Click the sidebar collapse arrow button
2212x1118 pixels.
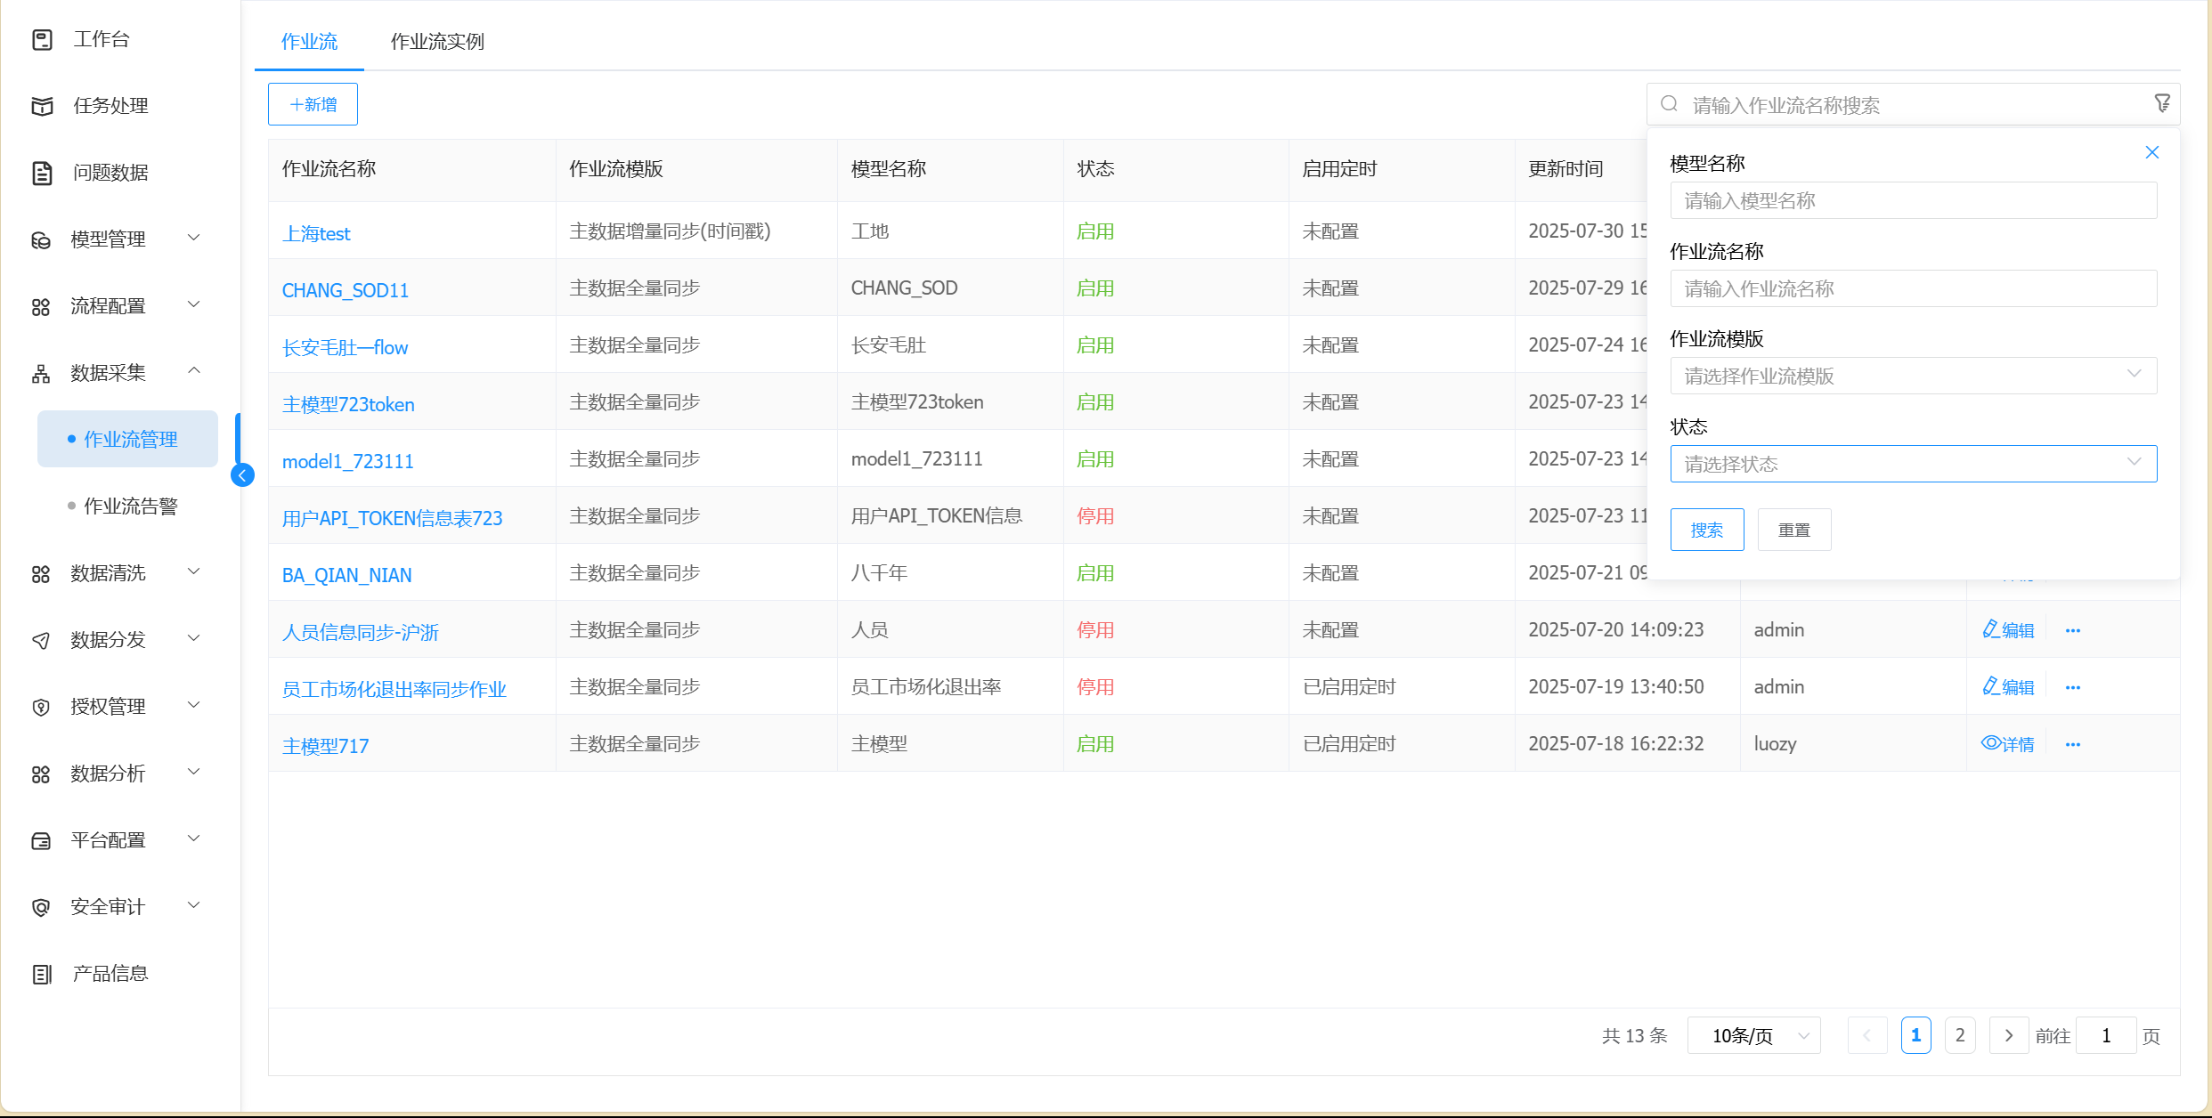click(x=242, y=475)
